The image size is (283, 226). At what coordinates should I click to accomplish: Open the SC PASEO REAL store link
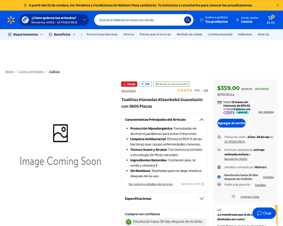(x=235, y=142)
